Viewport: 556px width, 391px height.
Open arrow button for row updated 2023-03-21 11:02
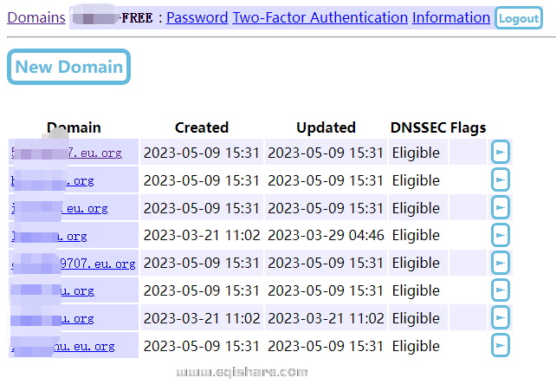500,318
